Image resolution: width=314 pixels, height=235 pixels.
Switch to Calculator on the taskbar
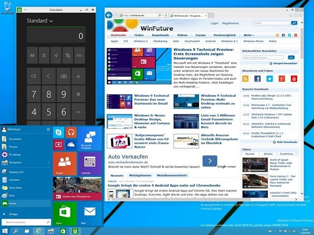(x=75, y=231)
